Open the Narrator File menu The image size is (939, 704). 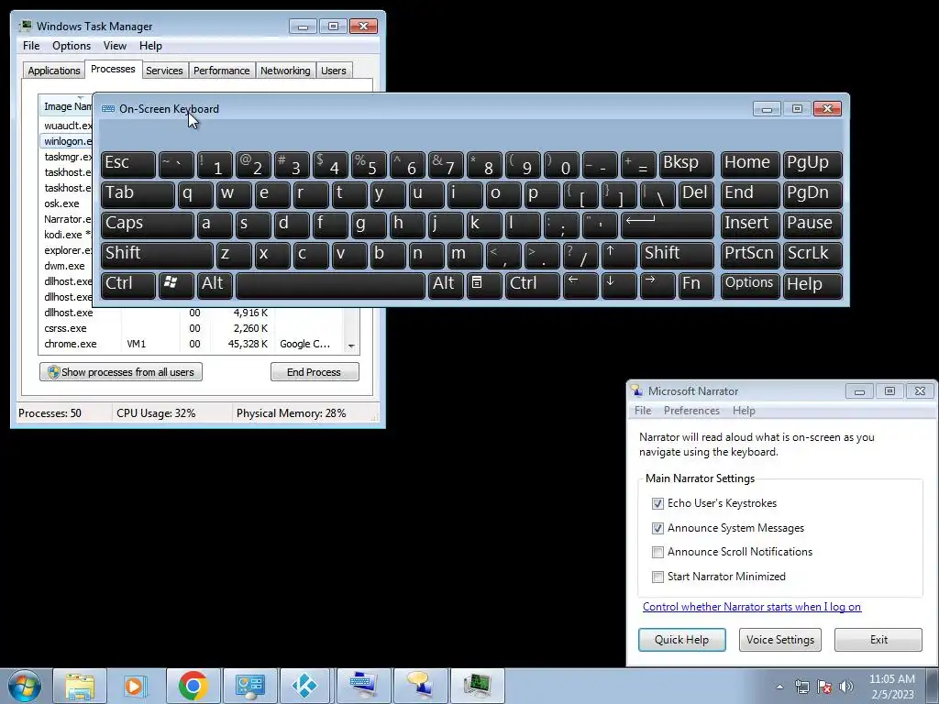pyautogui.click(x=643, y=411)
